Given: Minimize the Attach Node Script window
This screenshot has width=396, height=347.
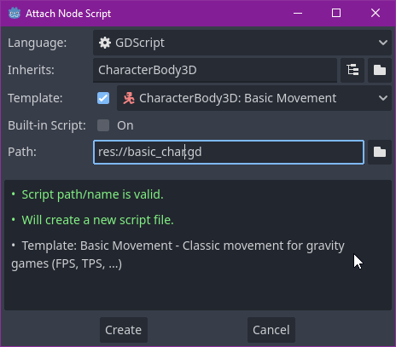Looking at the screenshot, I should [x=298, y=13].
